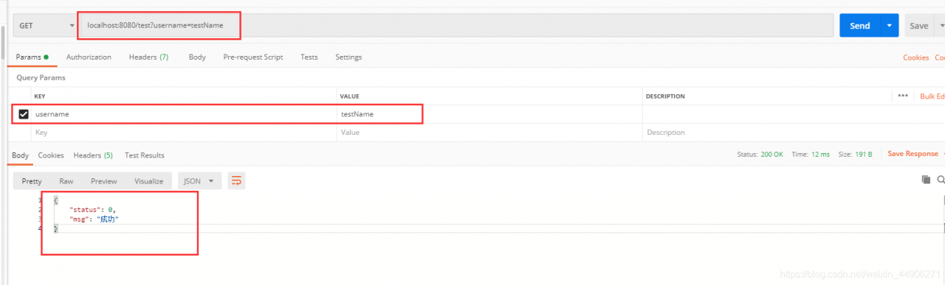The height and width of the screenshot is (285, 945).
Task: Switch response view to Preview
Action: click(x=104, y=181)
